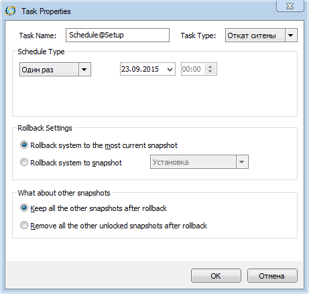This screenshot has width=309, height=294.
Task: Click the Отмена cancel button
Action: pos(272,276)
